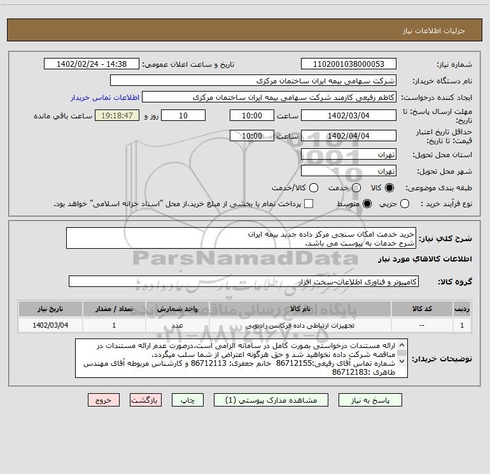Click the تاریخ نیاز column header

coord(50,309)
